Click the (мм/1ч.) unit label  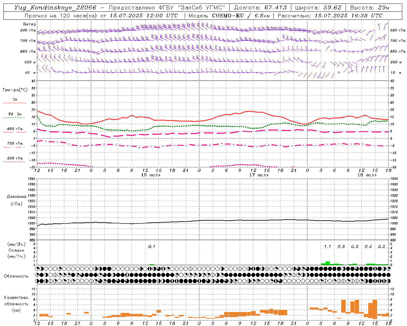coord(17,256)
